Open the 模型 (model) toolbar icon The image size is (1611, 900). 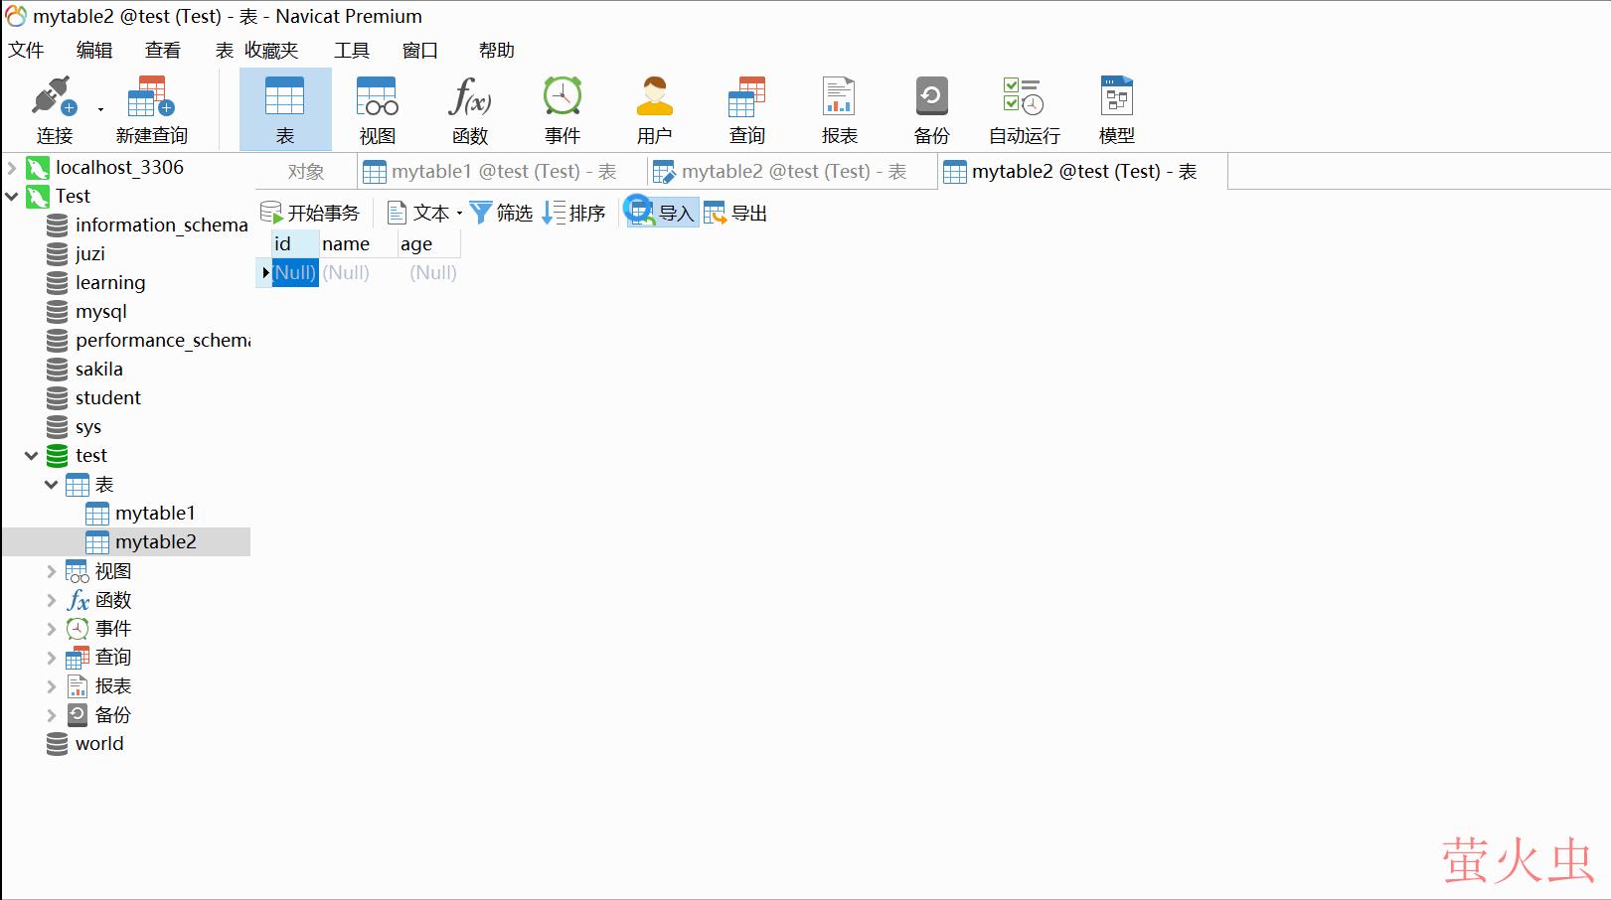tap(1115, 109)
